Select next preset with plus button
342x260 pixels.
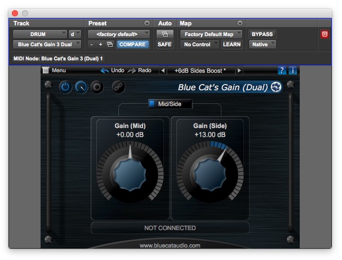(x=100, y=45)
